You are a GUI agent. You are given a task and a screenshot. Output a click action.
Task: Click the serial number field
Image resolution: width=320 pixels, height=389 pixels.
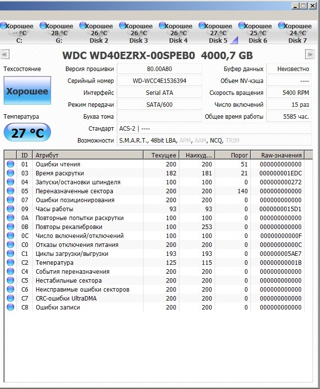point(159,81)
